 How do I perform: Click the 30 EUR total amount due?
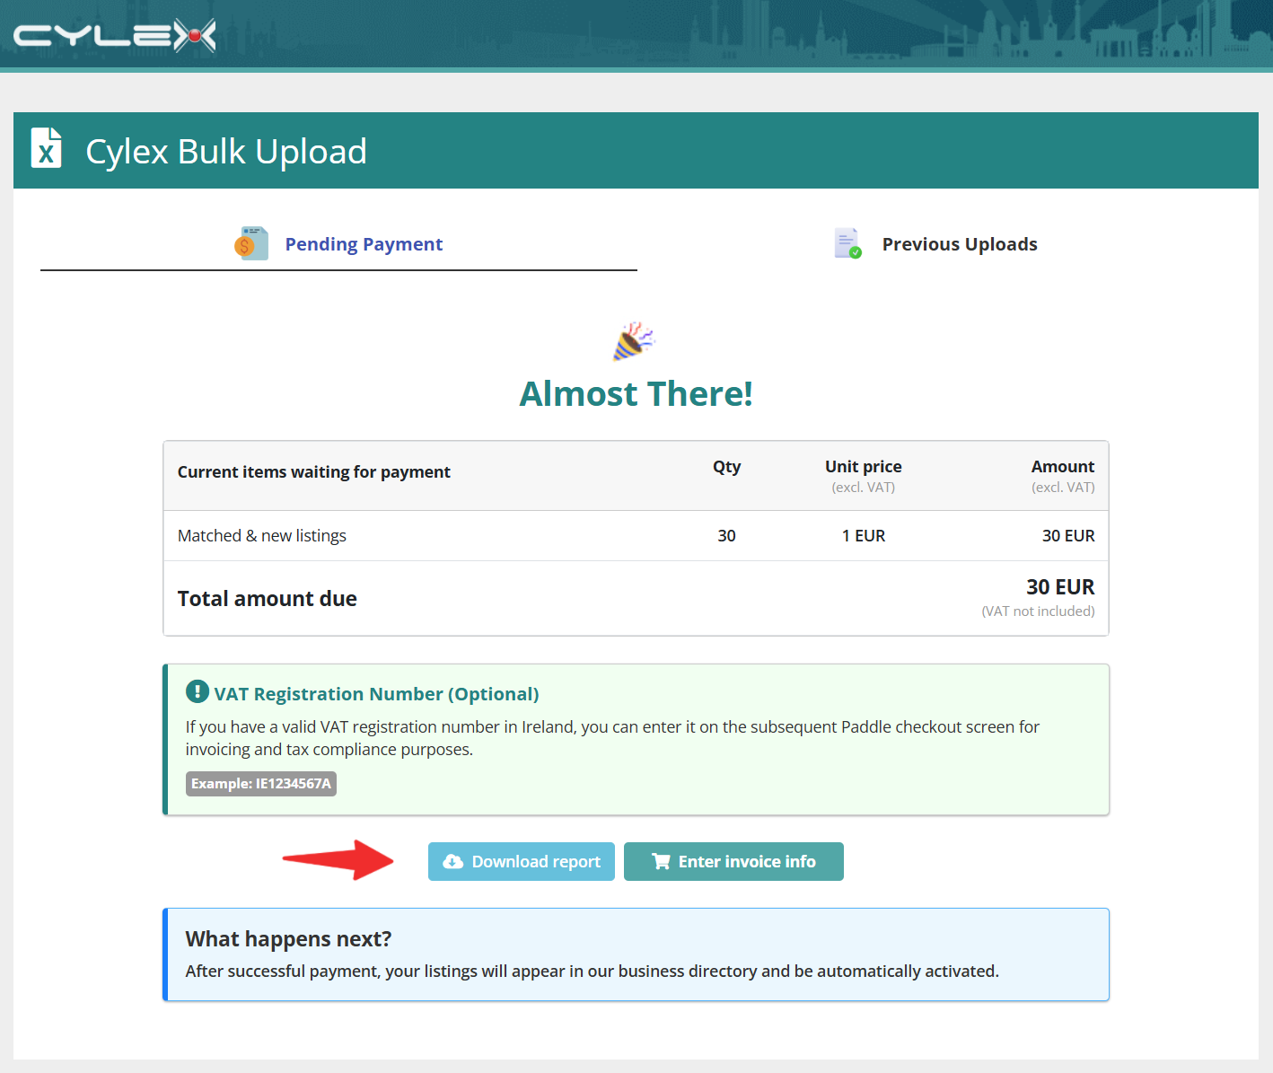1060,587
